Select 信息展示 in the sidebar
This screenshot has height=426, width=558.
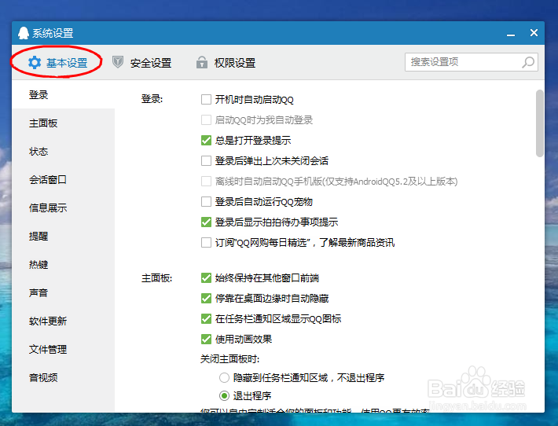click(64, 207)
